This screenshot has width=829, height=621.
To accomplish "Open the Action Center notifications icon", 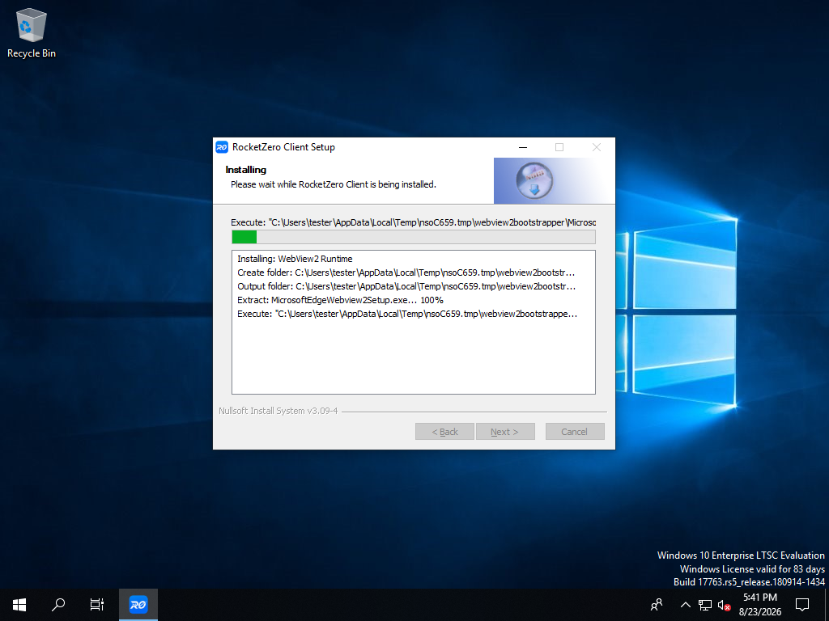I will click(802, 605).
